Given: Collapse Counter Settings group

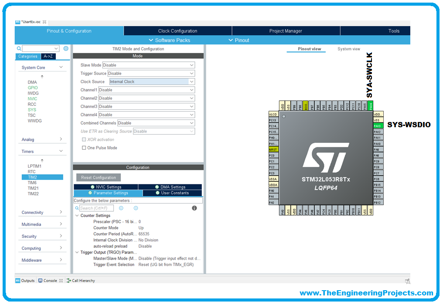Looking at the screenshot, I should click(77, 216).
